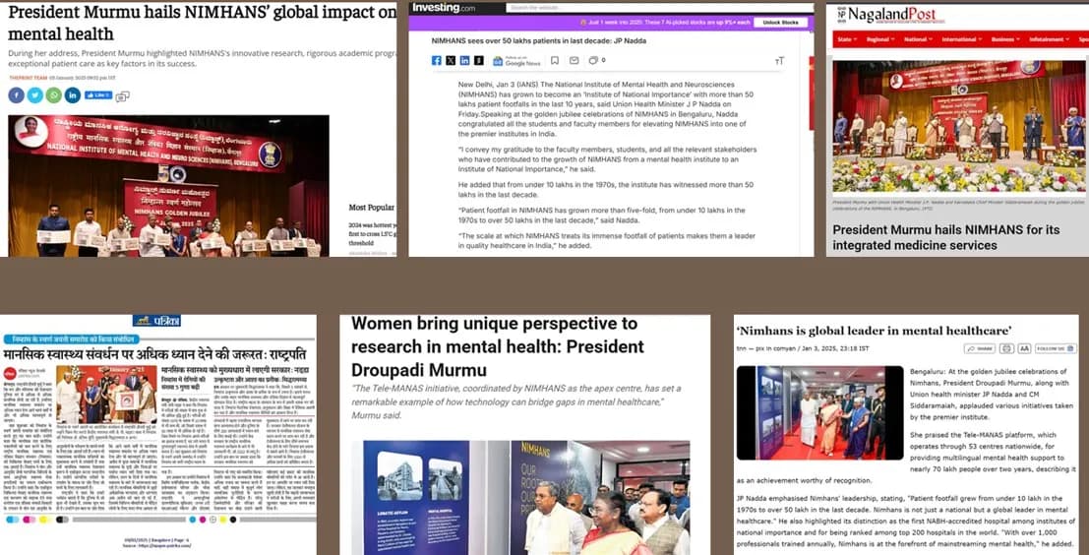1089x555 pixels.
Task: Open text size control on Investing.com article
Action: tap(779, 61)
